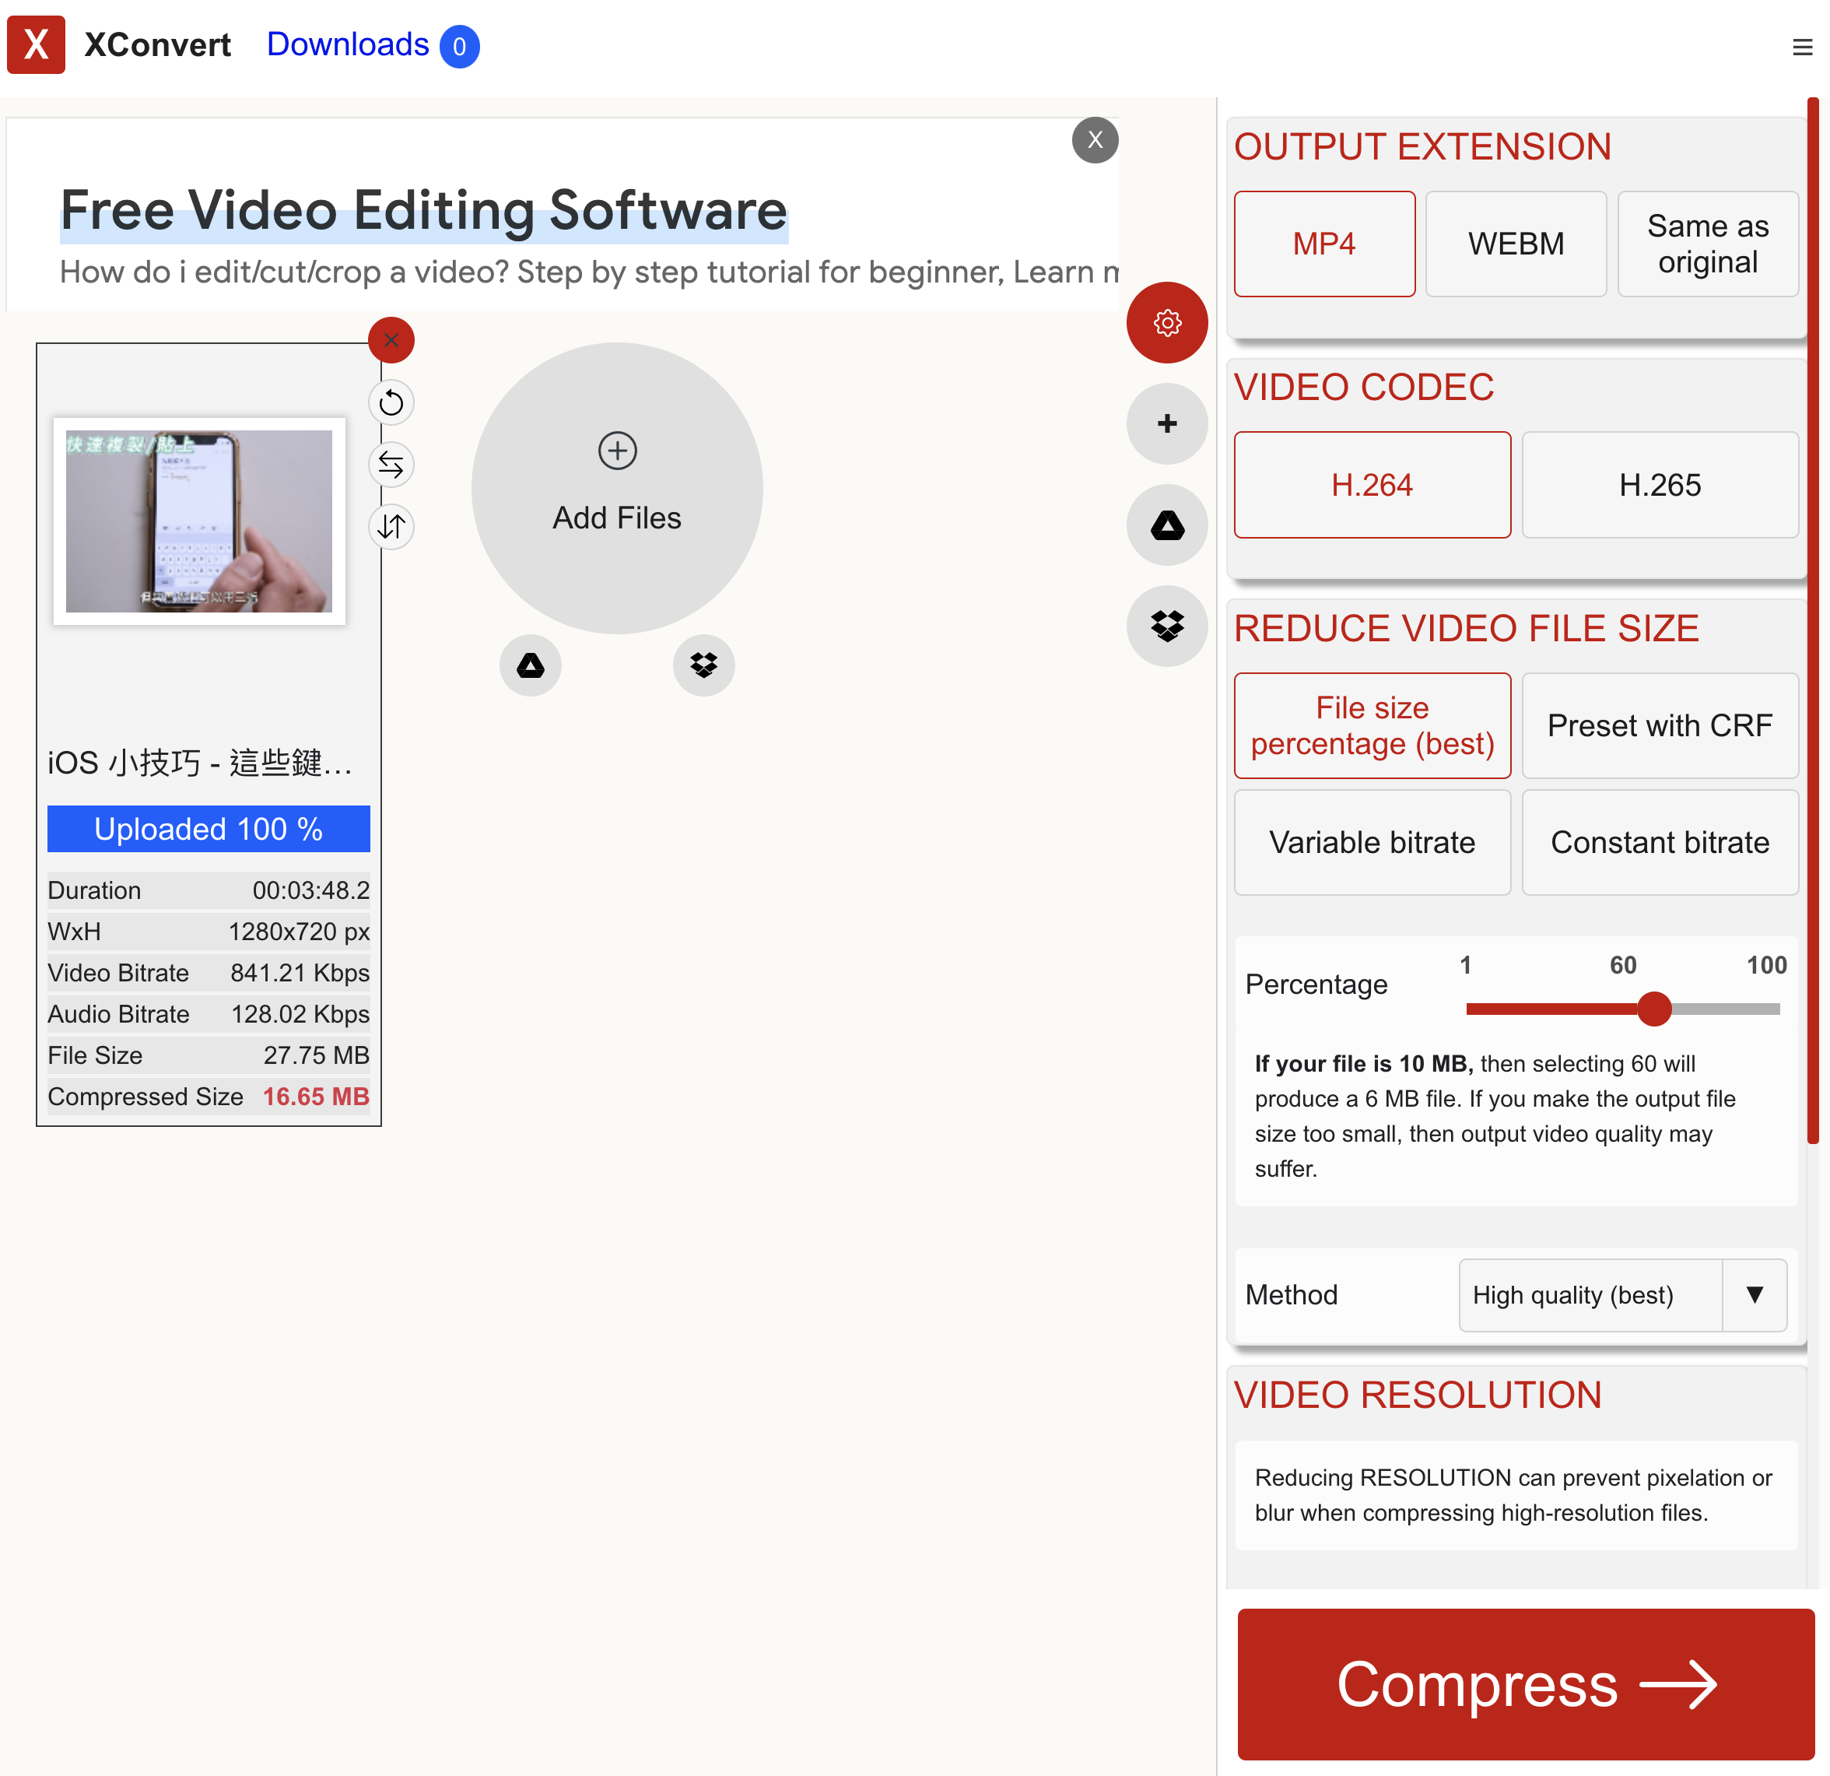The width and height of the screenshot is (1830, 1776).
Task: Click the Percentage slider handle
Action: pos(1653,1009)
